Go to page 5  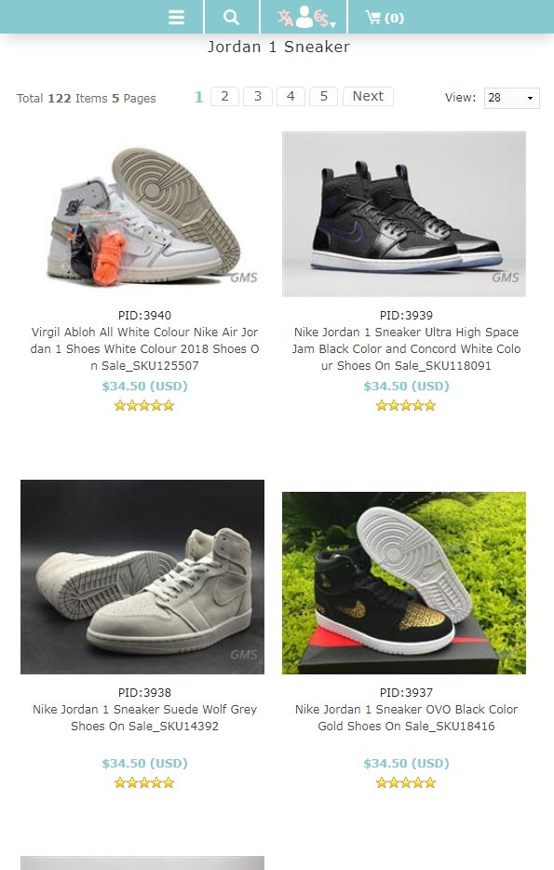coord(323,97)
